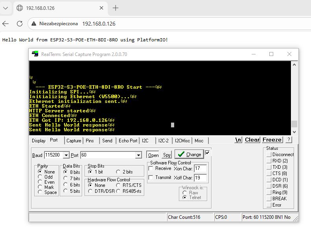Click the terminal scrollbar thumb
This screenshot has height=233, width=311.
click(294, 124)
